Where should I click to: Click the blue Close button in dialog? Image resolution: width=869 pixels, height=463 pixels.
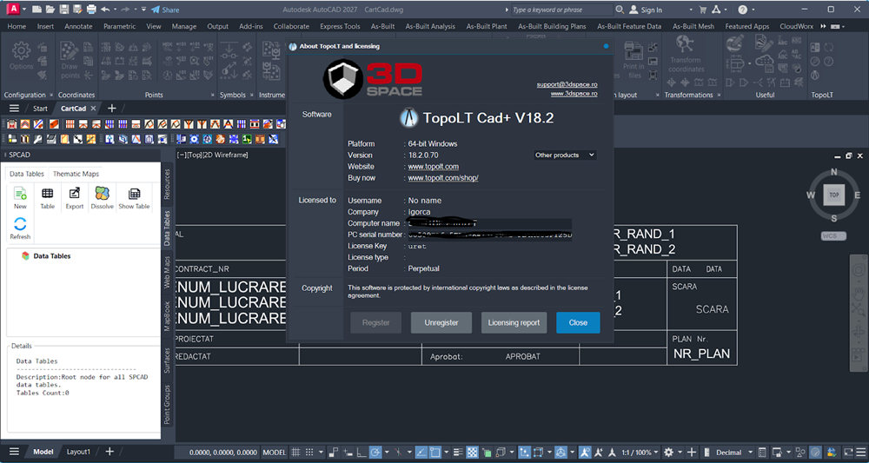tap(578, 322)
